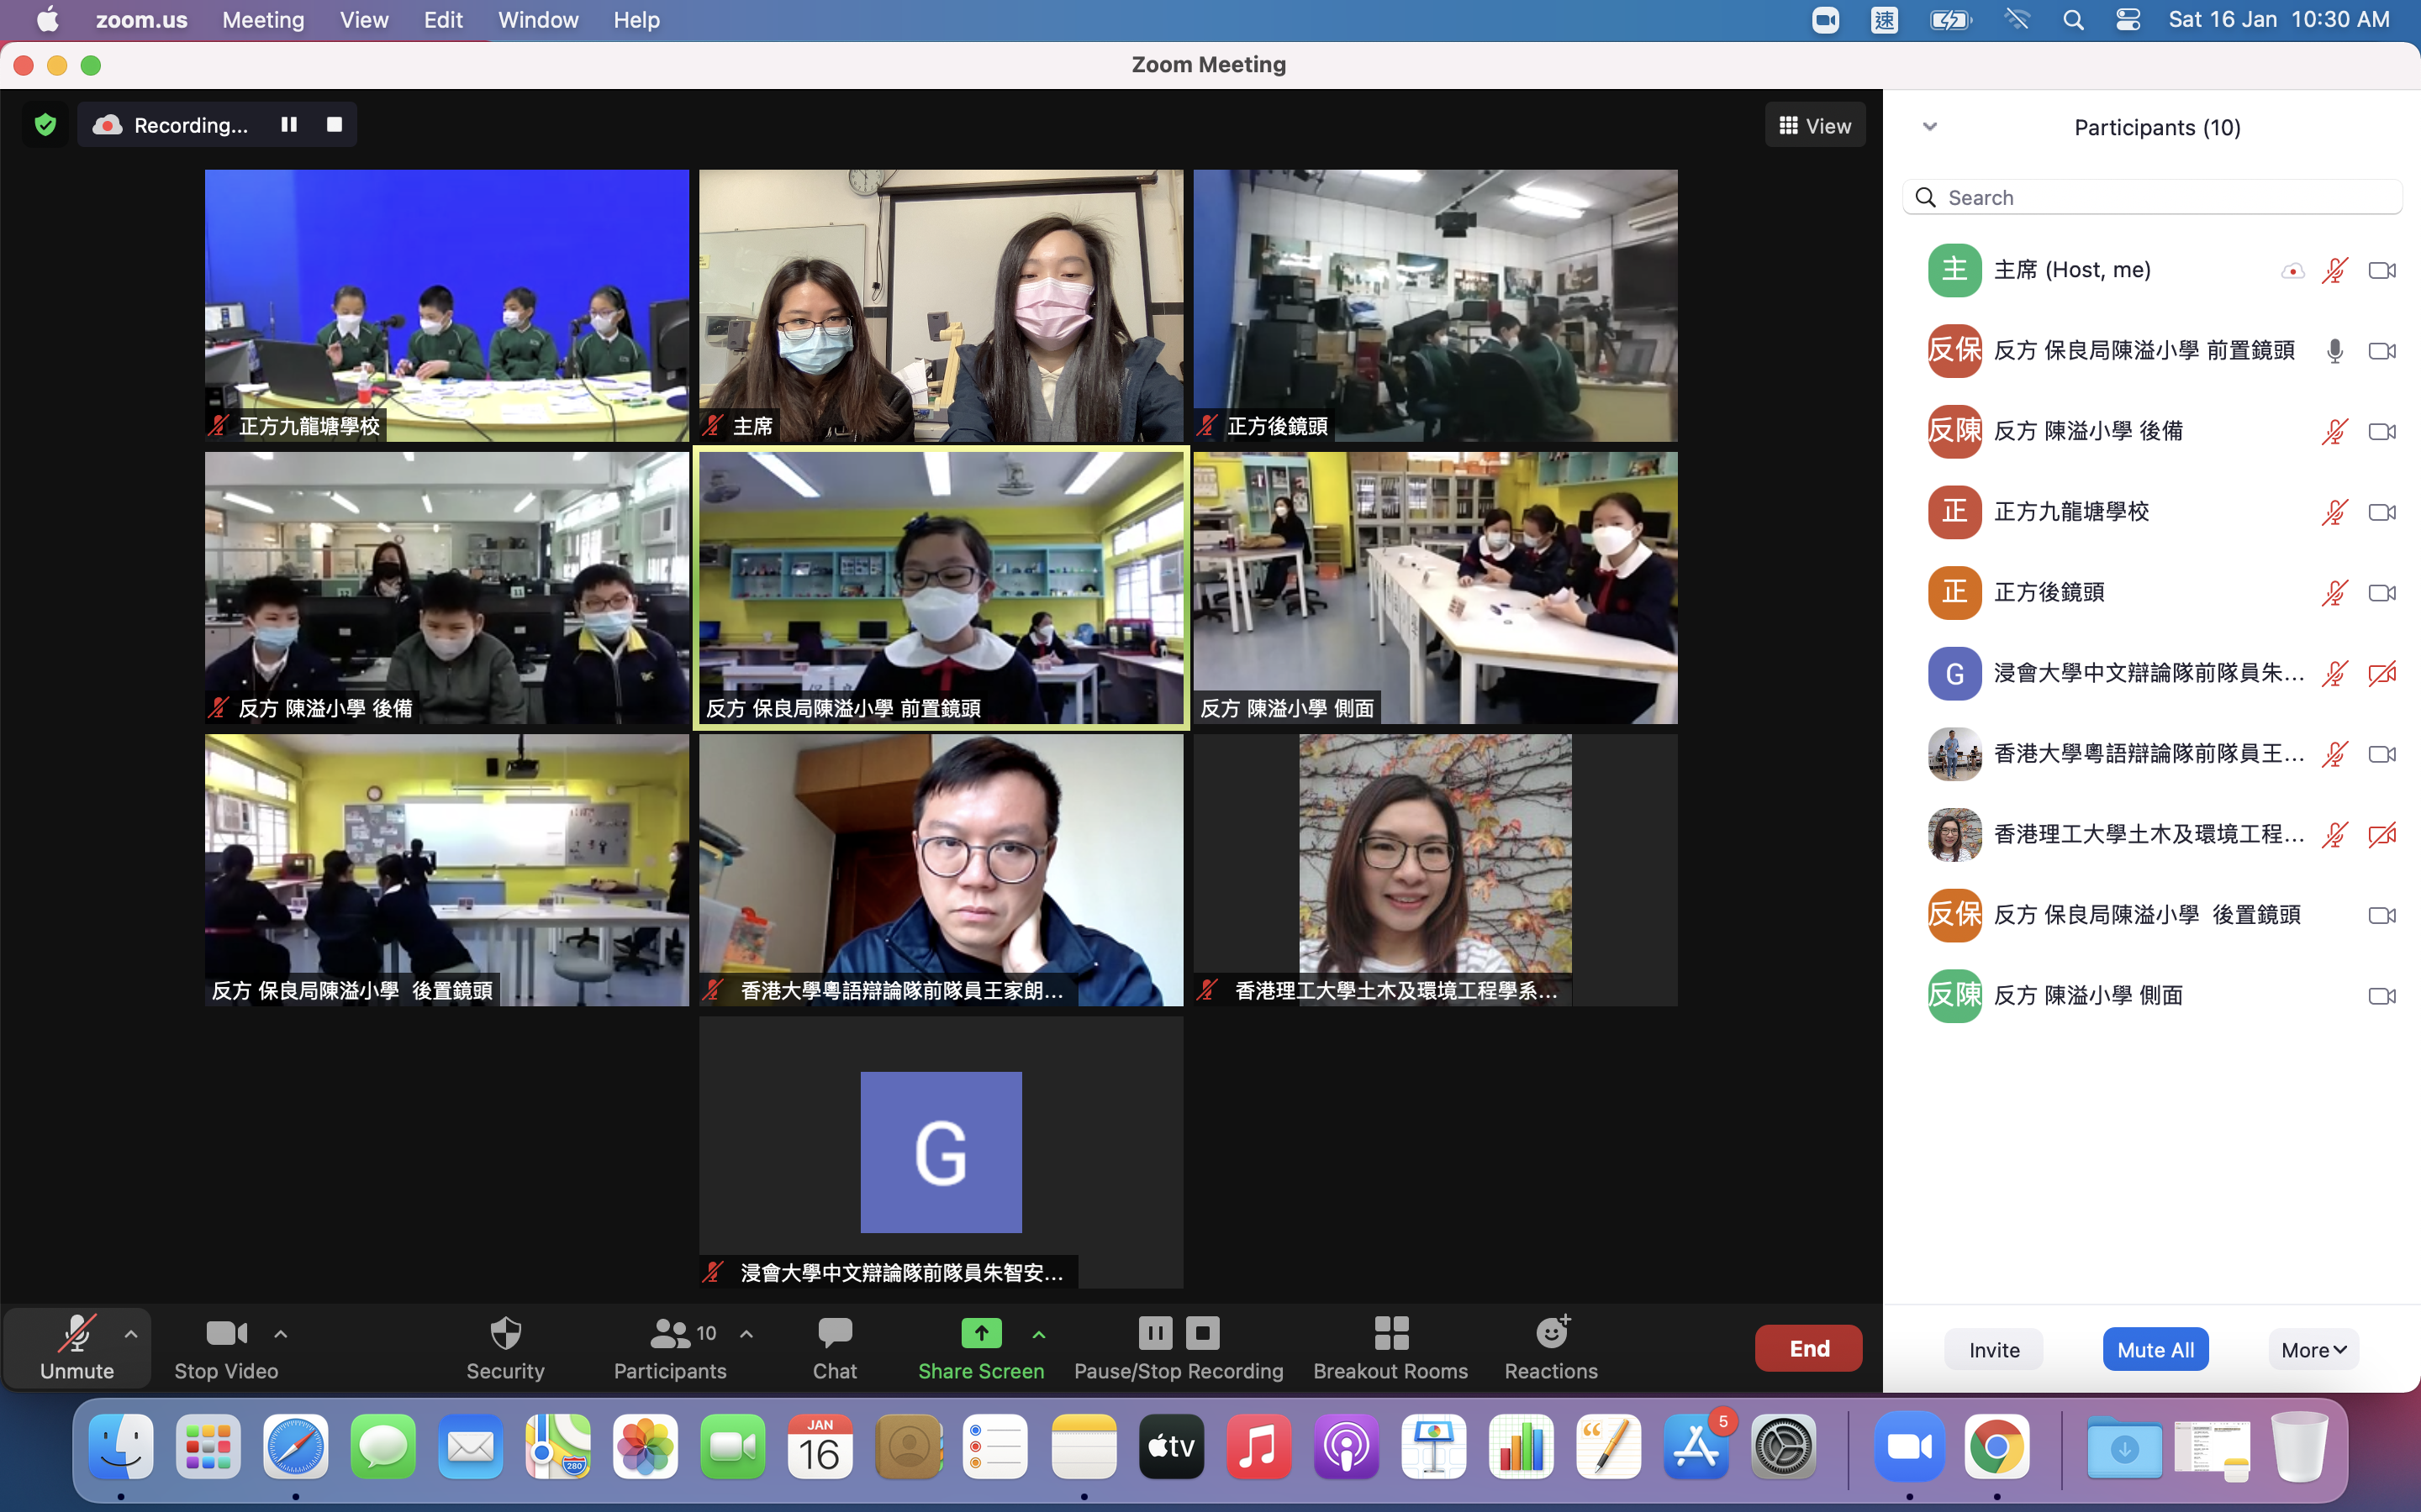Click Zoom status icon in menu bar
This screenshot has width=2421, height=1512.
point(1826,20)
